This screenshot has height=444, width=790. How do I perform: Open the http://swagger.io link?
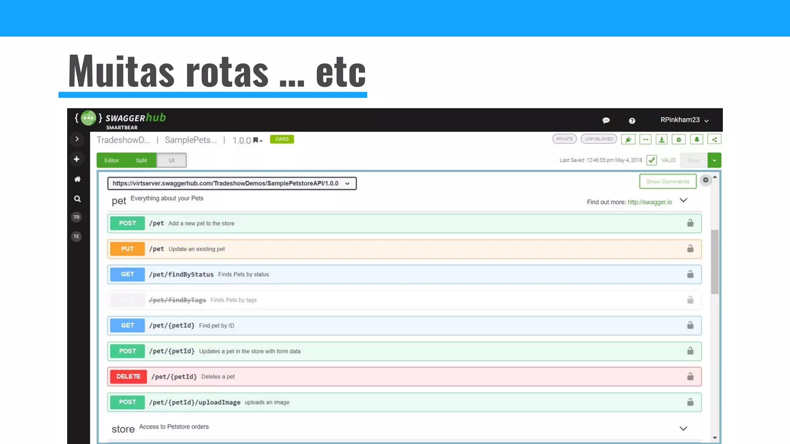650,202
